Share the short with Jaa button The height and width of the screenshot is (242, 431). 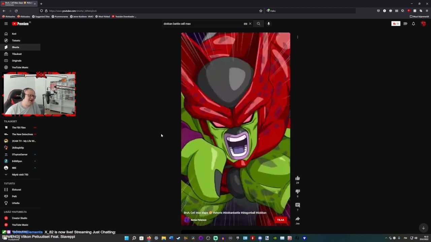coord(298,219)
